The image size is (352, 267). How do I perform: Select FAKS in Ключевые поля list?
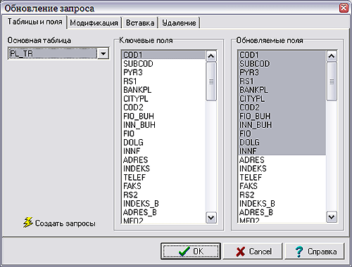(164, 186)
